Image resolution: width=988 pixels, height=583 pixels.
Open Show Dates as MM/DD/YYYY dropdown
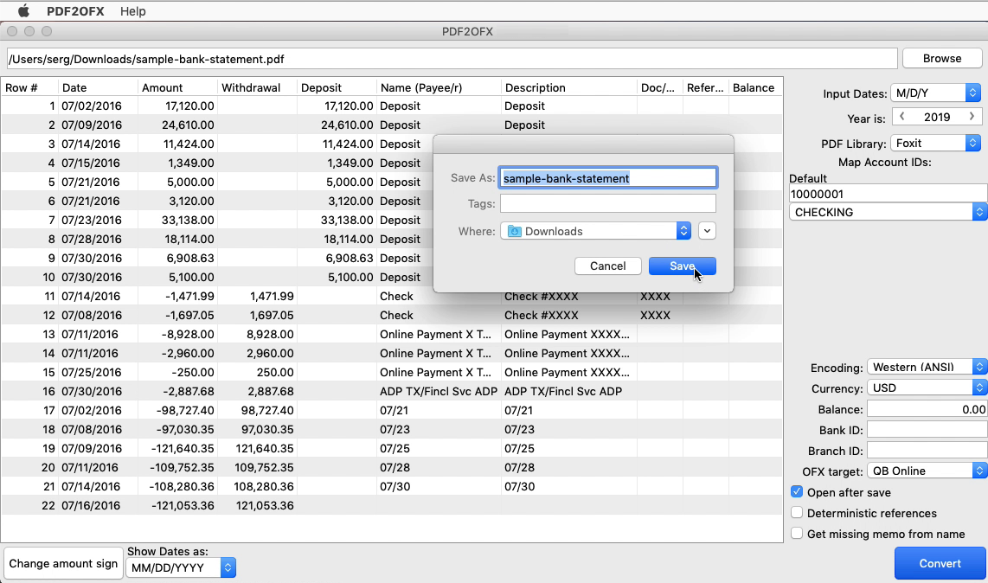point(181,568)
